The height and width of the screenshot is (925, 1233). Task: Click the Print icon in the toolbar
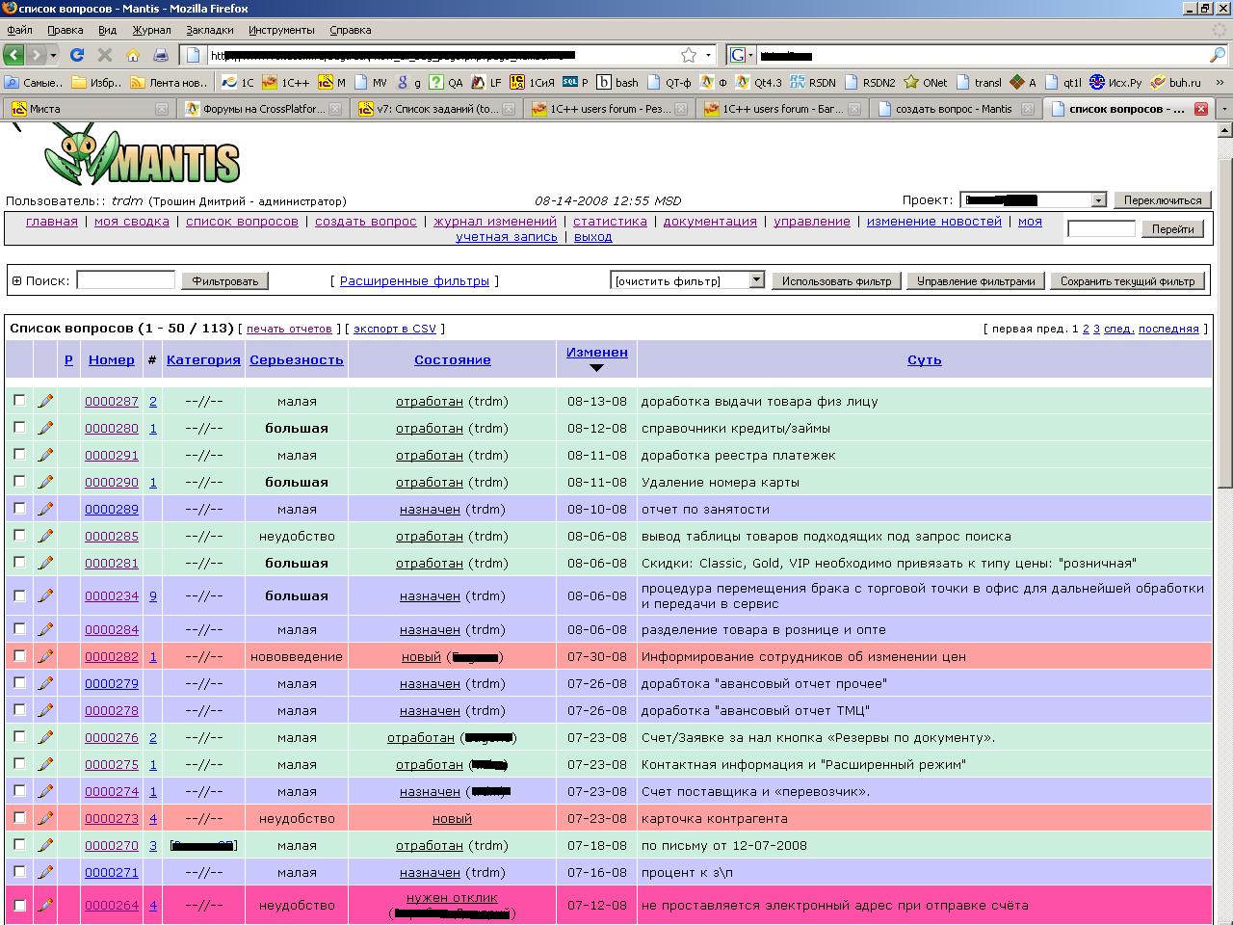(161, 55)
